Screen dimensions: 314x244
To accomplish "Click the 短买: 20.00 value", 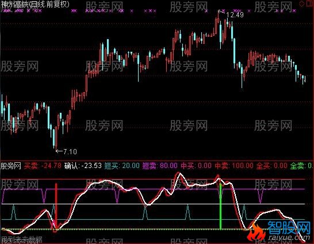I will point(122,166).
